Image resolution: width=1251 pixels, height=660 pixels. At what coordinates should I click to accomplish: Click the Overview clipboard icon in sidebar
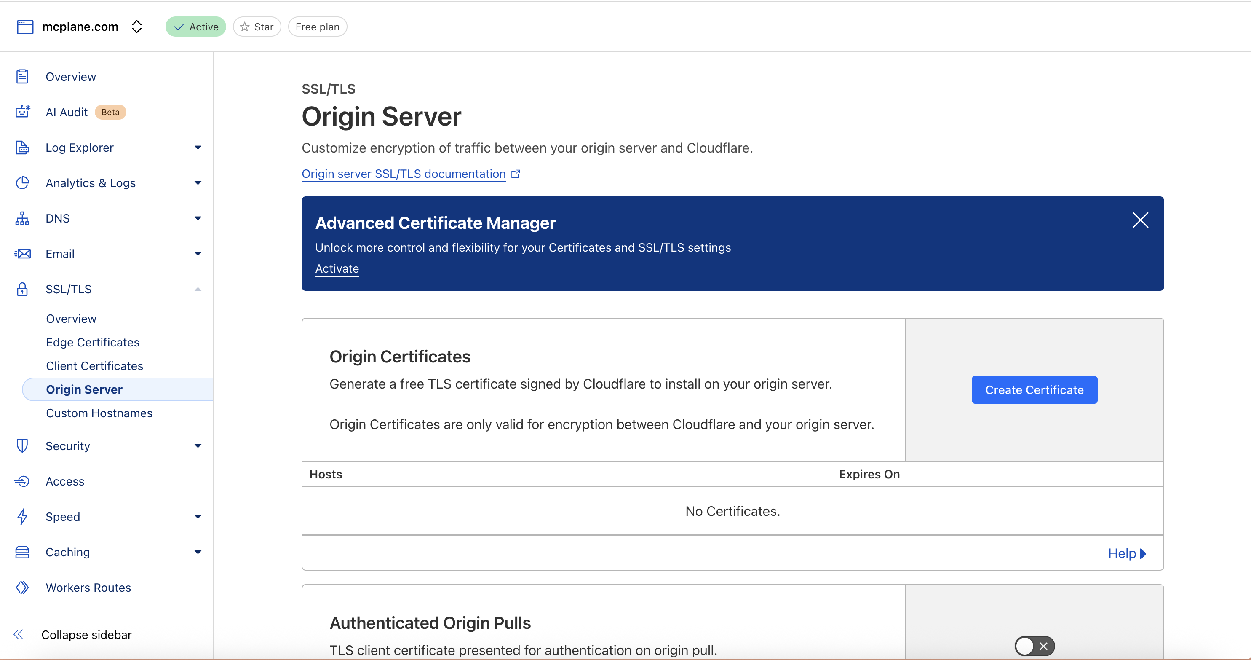tap(22, 77)
